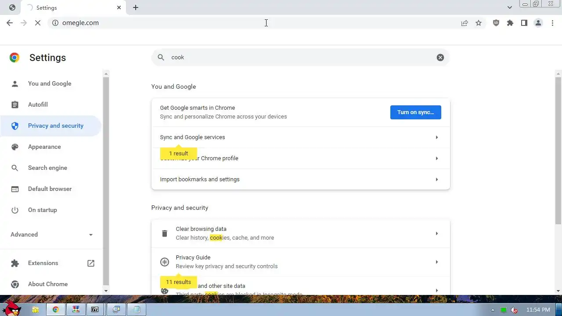Stop loading the page
The image size is (562, 316).
point(38,23)
